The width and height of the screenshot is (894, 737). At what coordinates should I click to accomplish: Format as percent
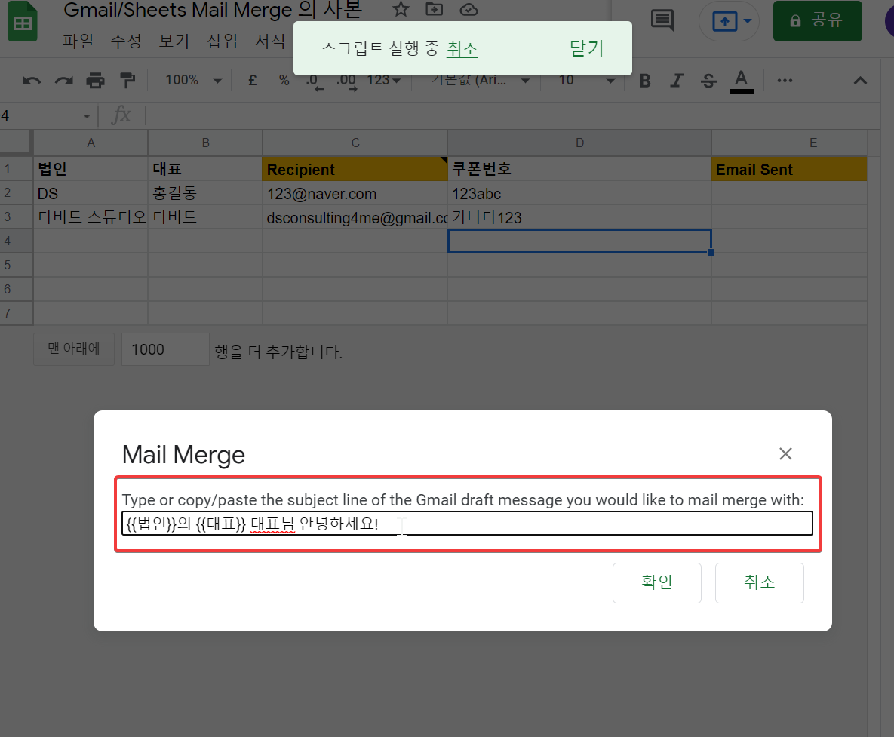[284, 81]
